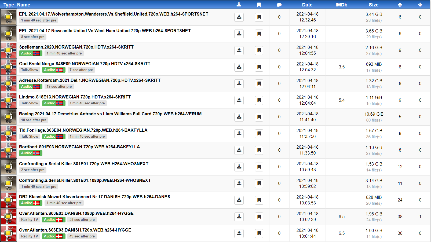The height and width of the screenshot is (242, 431).
Task: Sort the list by Date
Action: tap(307, 5)
